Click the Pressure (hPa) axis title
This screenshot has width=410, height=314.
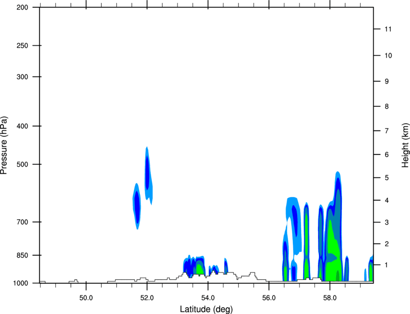point(4,145)
